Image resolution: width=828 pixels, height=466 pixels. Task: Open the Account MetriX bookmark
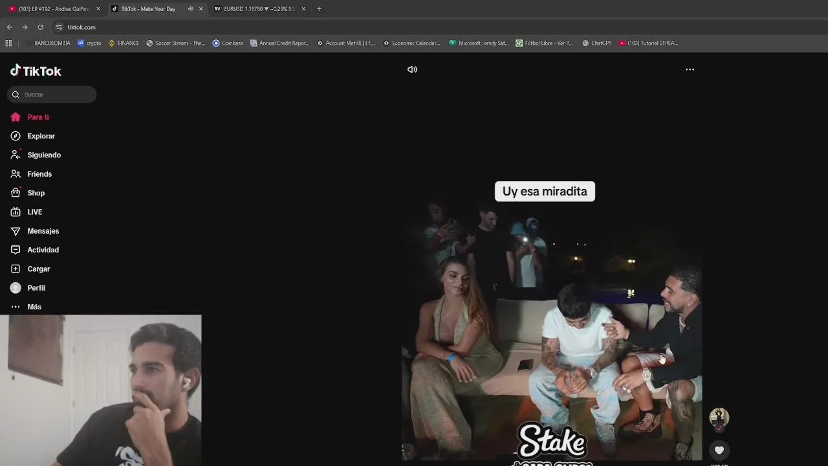345,43
